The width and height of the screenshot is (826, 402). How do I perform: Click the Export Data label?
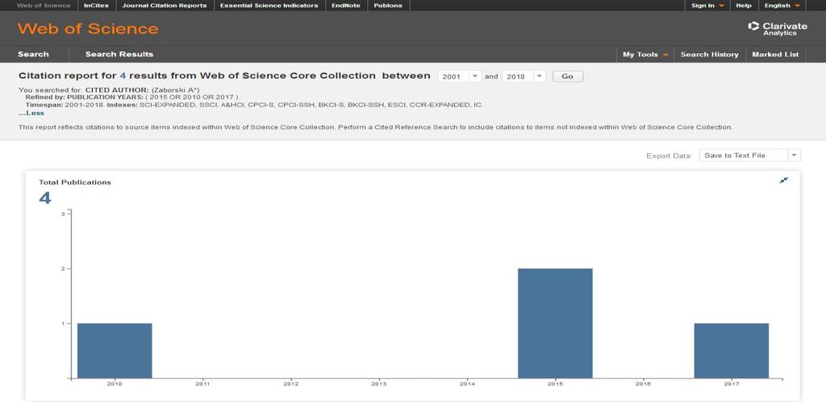click(669, 155)
